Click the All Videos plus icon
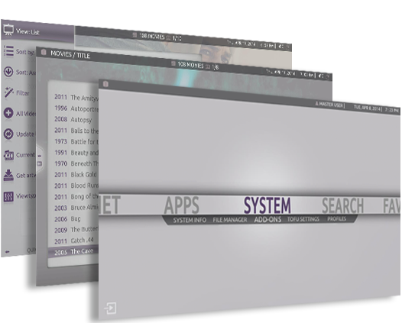 pos(8,113)
